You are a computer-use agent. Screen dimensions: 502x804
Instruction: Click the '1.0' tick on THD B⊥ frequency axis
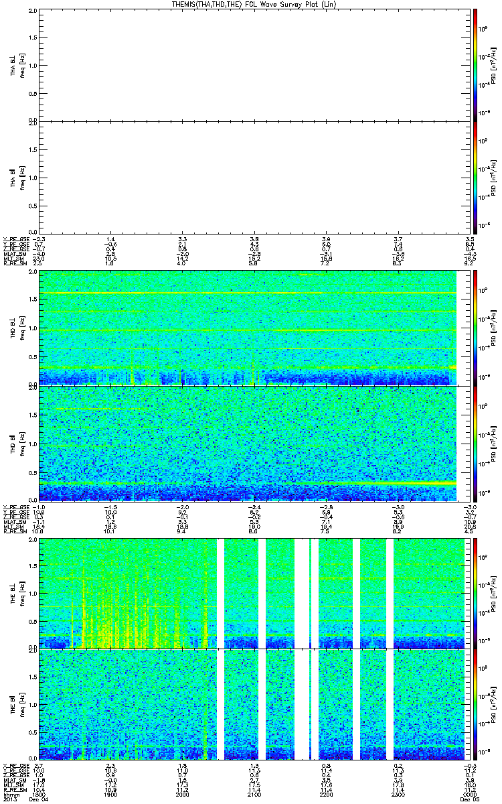pos(33,328)
